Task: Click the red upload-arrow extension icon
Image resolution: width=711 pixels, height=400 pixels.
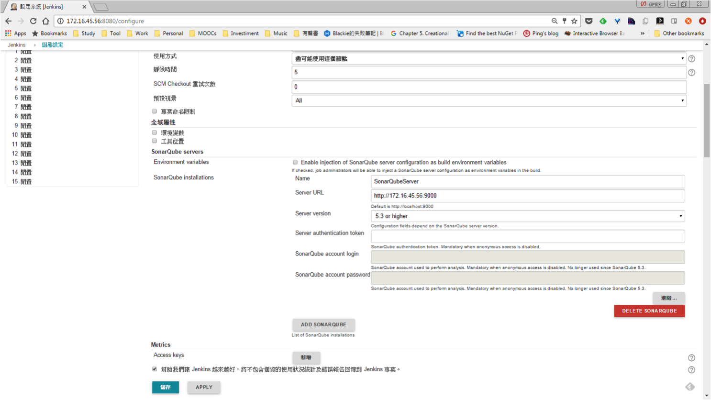Action: pyautogui.click(x=702, y=21)
